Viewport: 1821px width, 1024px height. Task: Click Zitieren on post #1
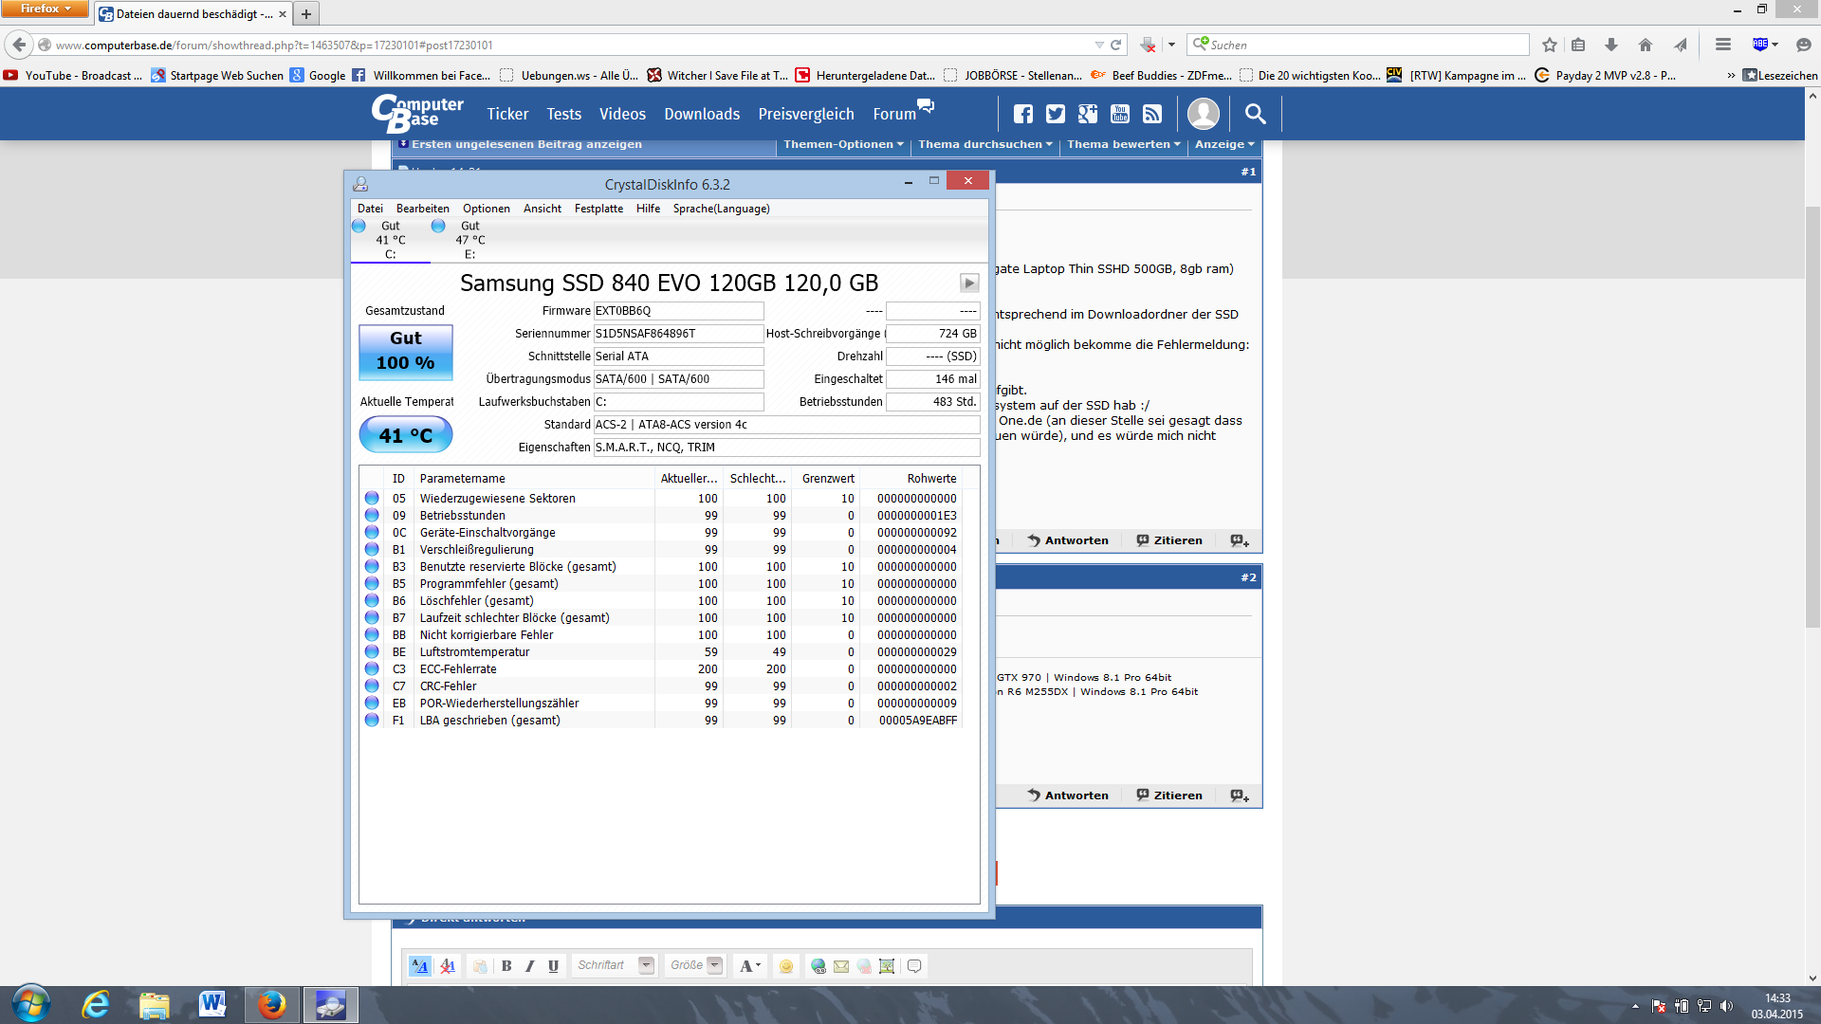(x=1169, y=540)
